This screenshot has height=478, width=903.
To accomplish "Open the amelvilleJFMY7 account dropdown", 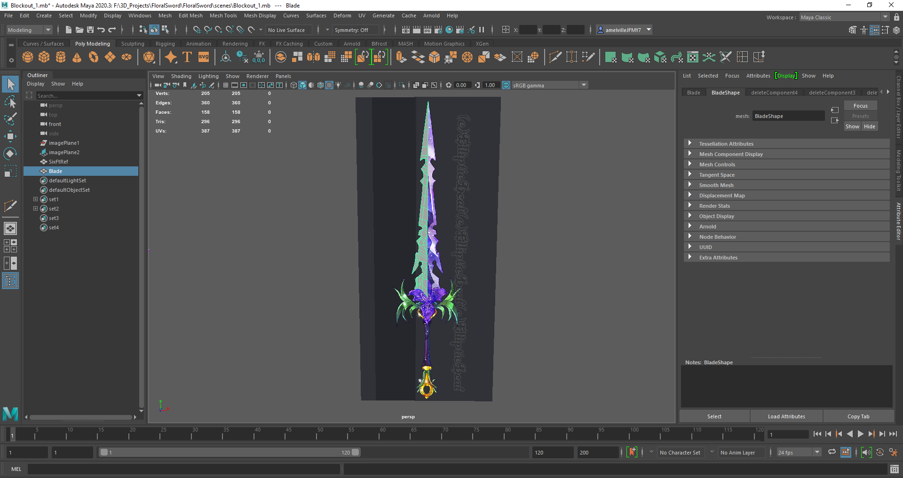I will click(624, 30).
